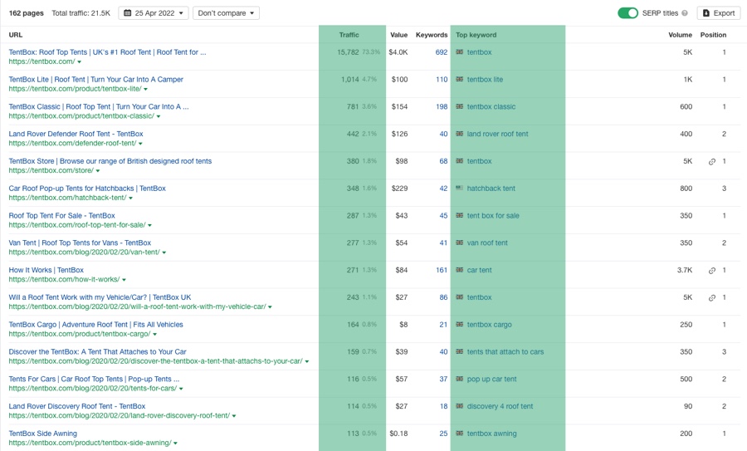
Task: Open the 25 Apr 2022 date dropdown
Action: pos(154,12)
